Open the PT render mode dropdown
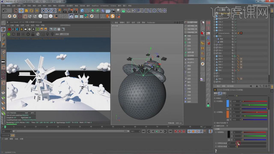274x154 pixels. pyautogui.click(x=64, y=34)
